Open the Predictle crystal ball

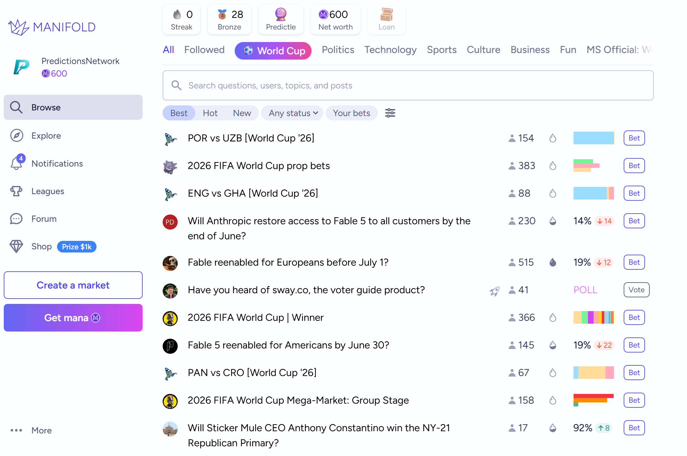pyautogui.click(x=281, y=19)
